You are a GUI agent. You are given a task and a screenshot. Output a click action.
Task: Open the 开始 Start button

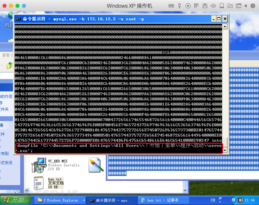click(x=15, y=200)
